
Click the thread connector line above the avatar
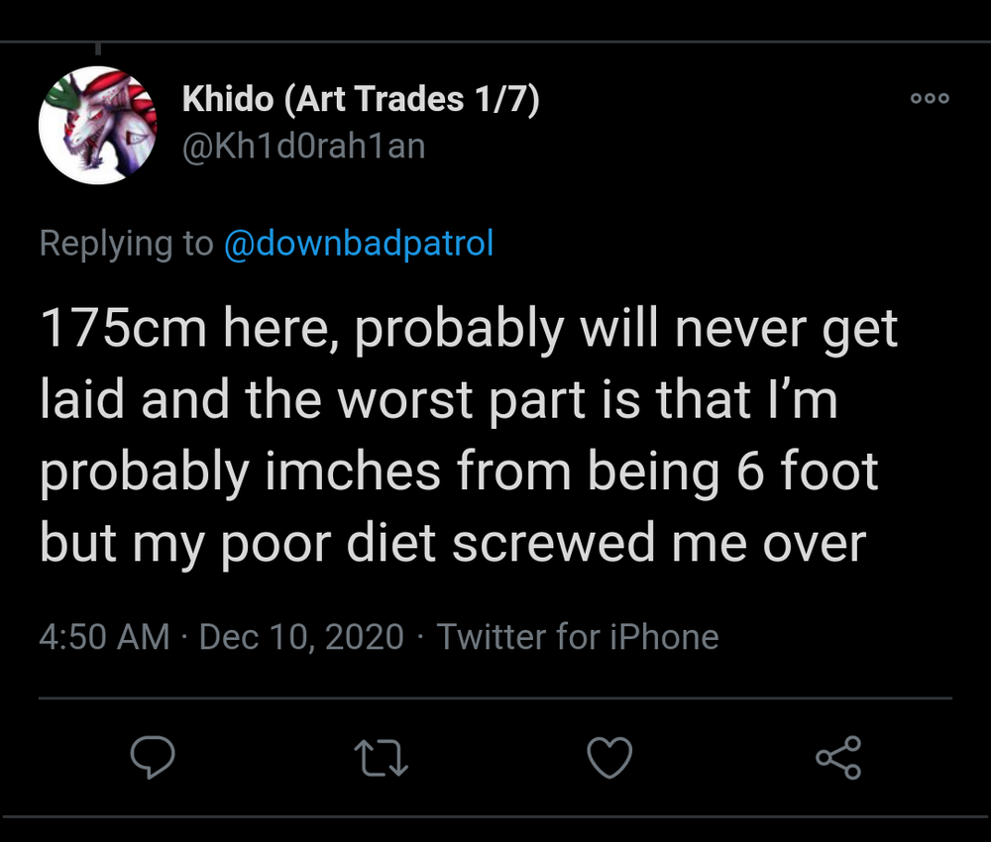coord(98,47)
